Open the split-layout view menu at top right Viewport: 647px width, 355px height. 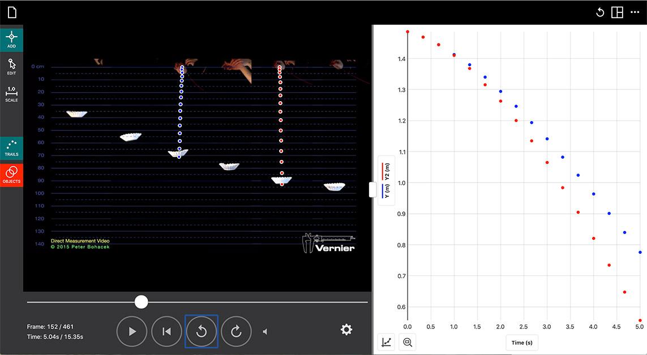coord(617,11)
